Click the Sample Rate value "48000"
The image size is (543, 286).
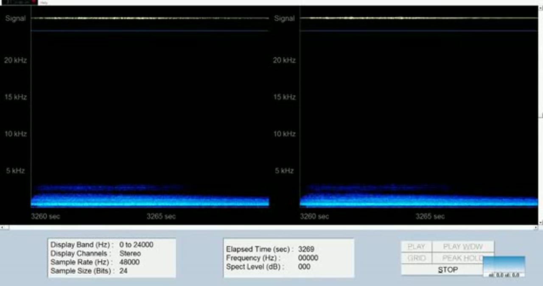[129, 262]
